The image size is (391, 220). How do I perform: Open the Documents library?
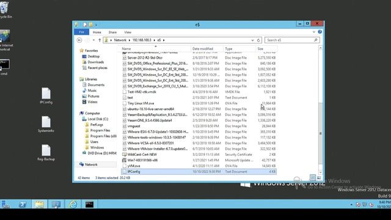coord(96,85)
